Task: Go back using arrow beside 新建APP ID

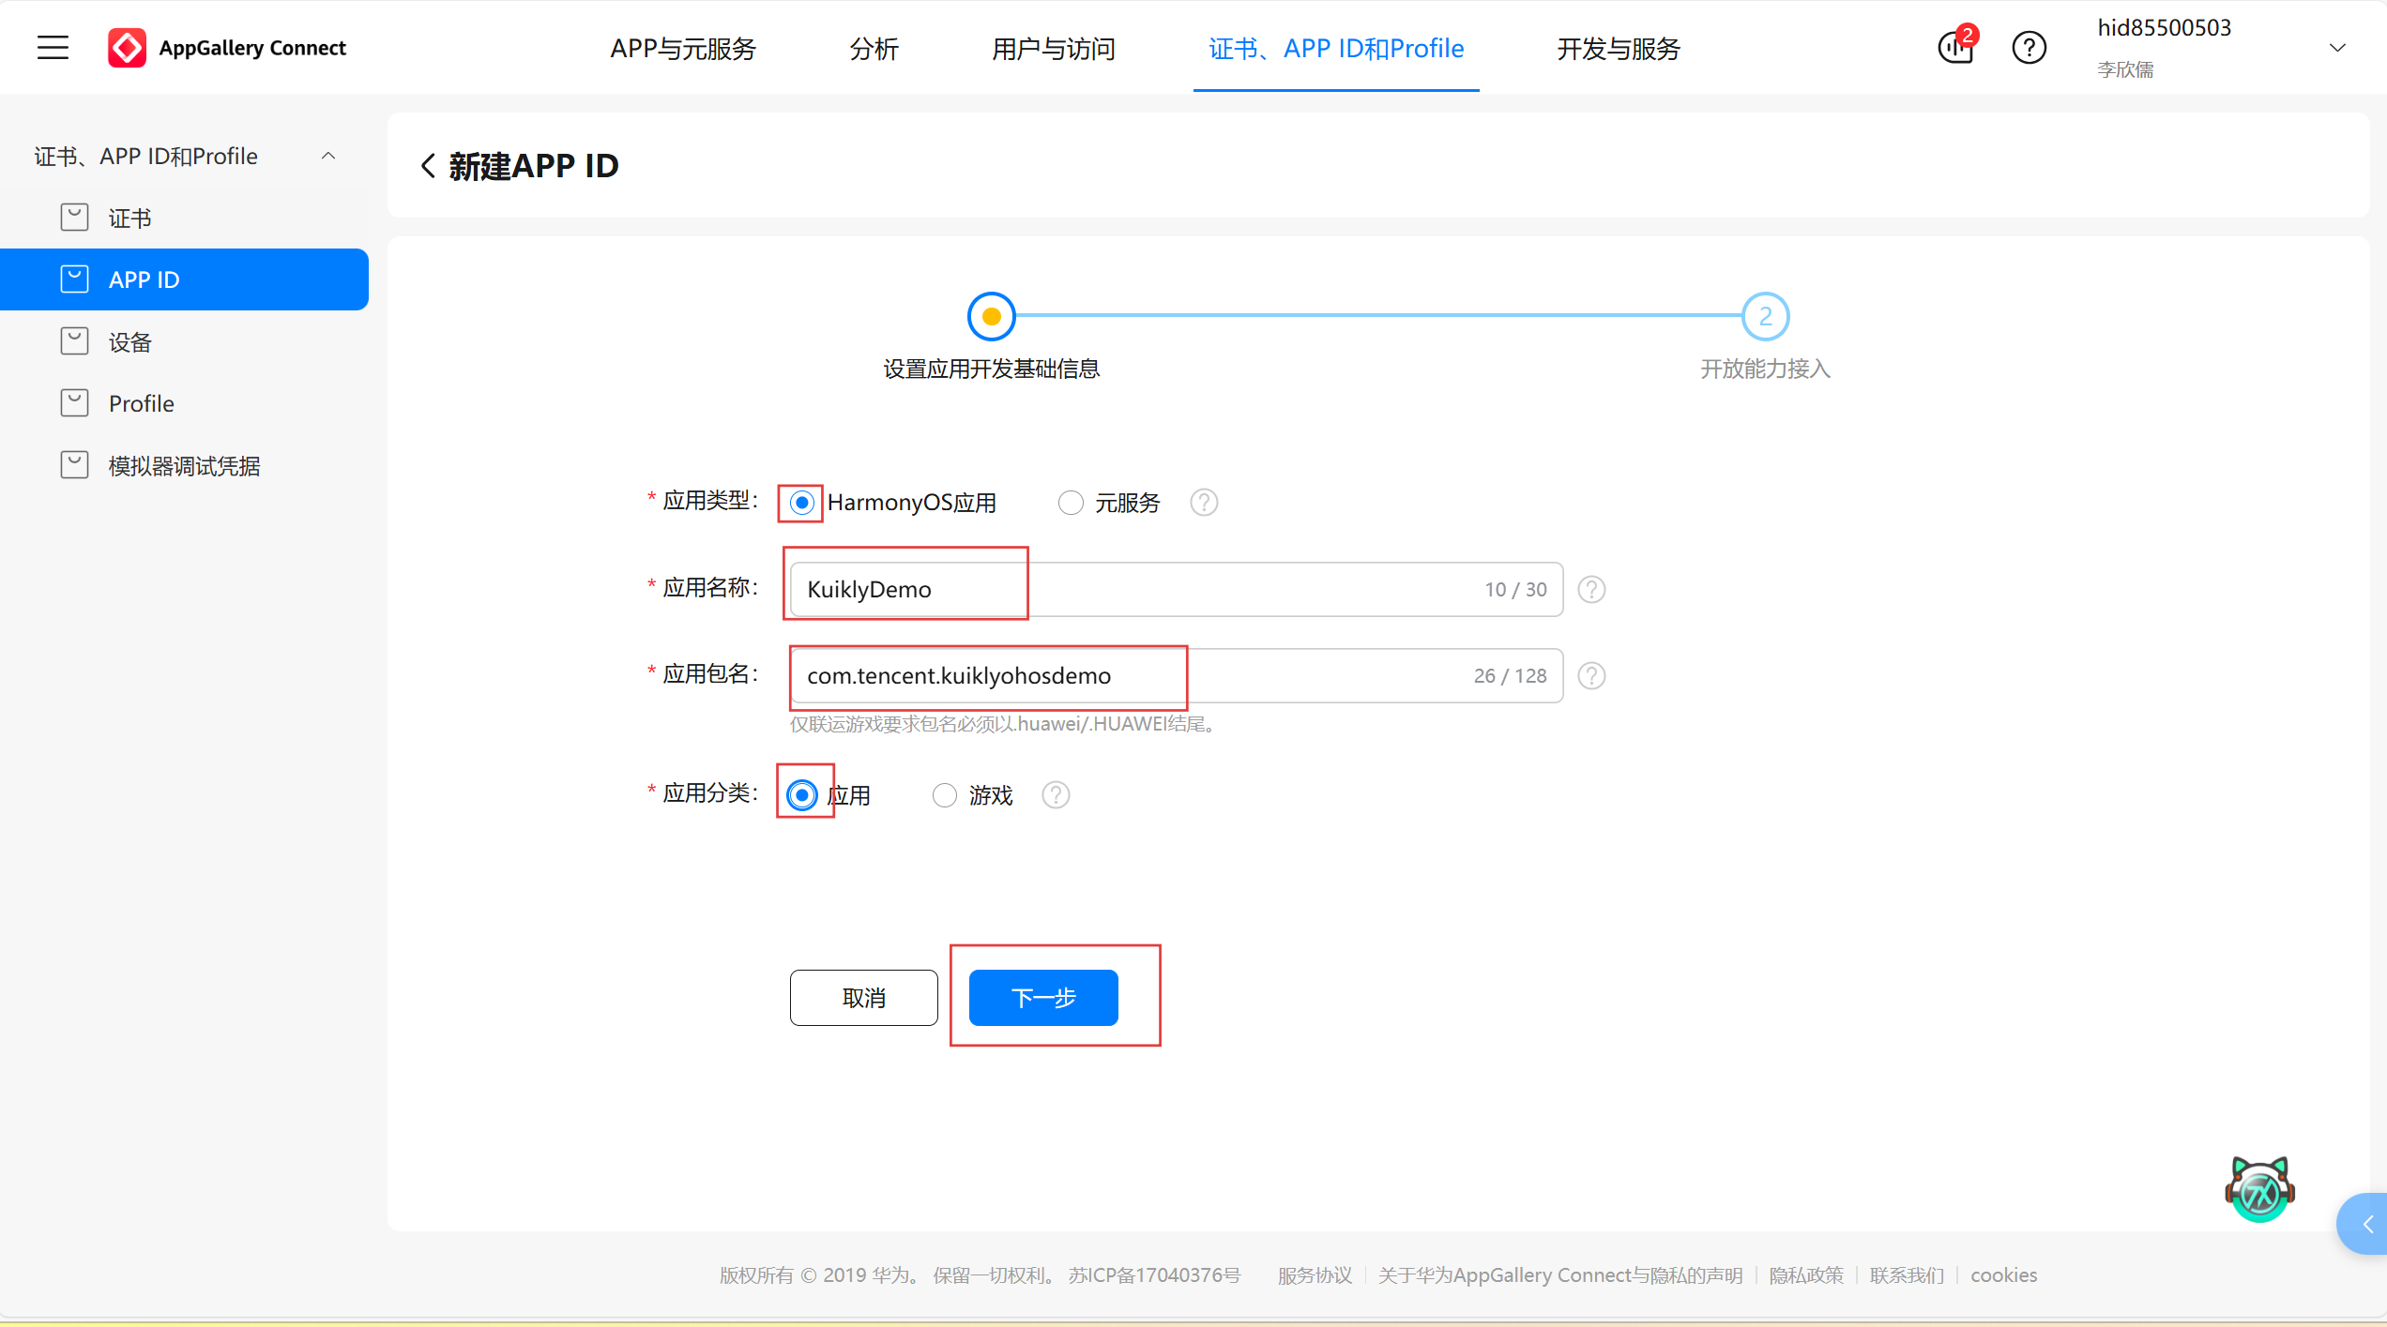Action: pyautogui.click(x=428, y=166)
